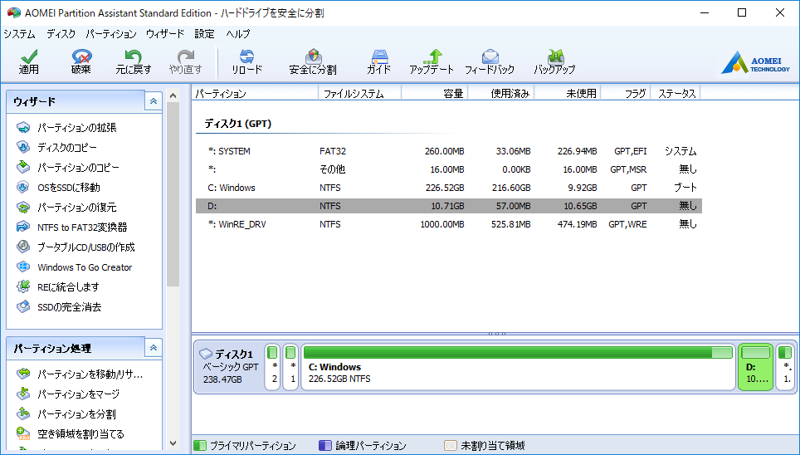Click the 未割り当て領域 legend swatch
This screenshot has width=800, height=455.
451,446
